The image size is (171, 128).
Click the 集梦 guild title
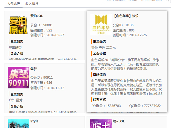tap(34, 69)
